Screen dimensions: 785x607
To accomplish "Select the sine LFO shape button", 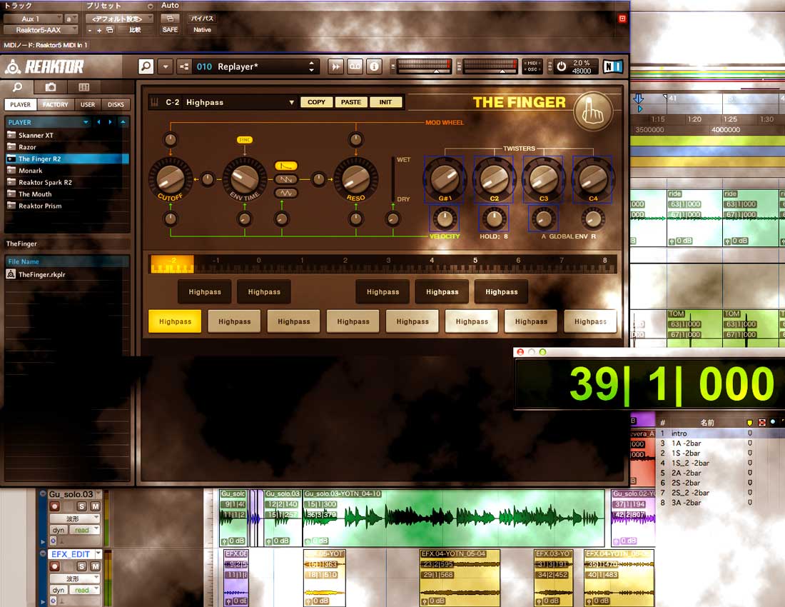I will point(286,193).
